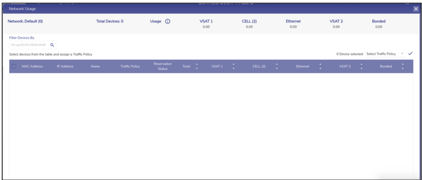
Task: Click the Usage info icon
Action: (168, 21)
